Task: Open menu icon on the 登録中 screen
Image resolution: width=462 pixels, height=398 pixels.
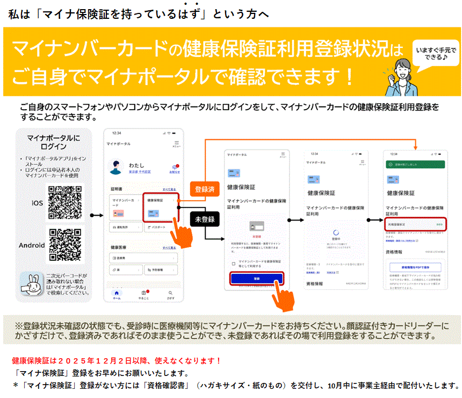Action: coord(362,162)
